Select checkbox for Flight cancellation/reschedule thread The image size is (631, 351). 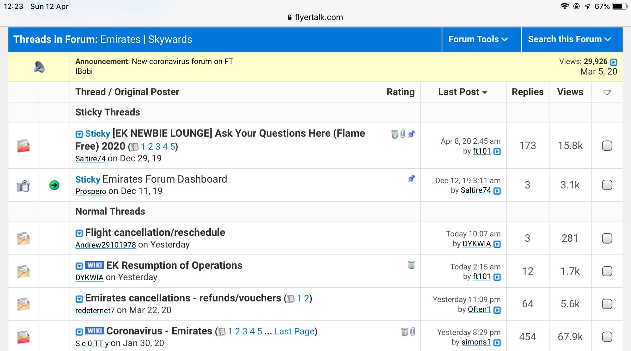coord(607,238)
